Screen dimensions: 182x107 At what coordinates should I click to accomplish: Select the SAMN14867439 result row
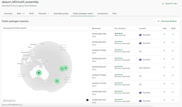(x=135, y=60)
